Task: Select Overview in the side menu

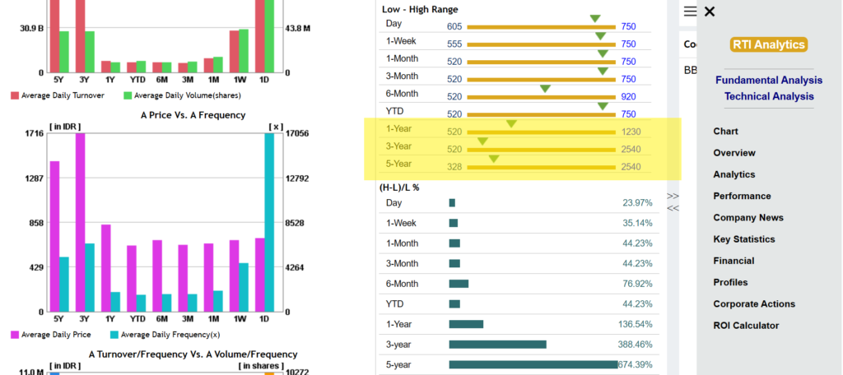Action: tap(734, 153)
